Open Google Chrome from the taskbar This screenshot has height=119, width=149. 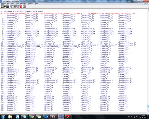[x=32, y=117]
